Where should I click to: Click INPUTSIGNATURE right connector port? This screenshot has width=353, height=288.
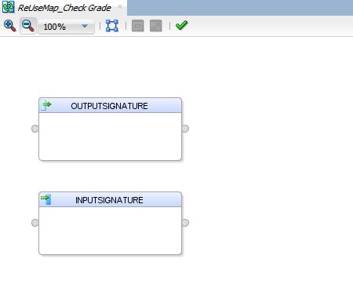pyautogui.click(x=185, y=223)
